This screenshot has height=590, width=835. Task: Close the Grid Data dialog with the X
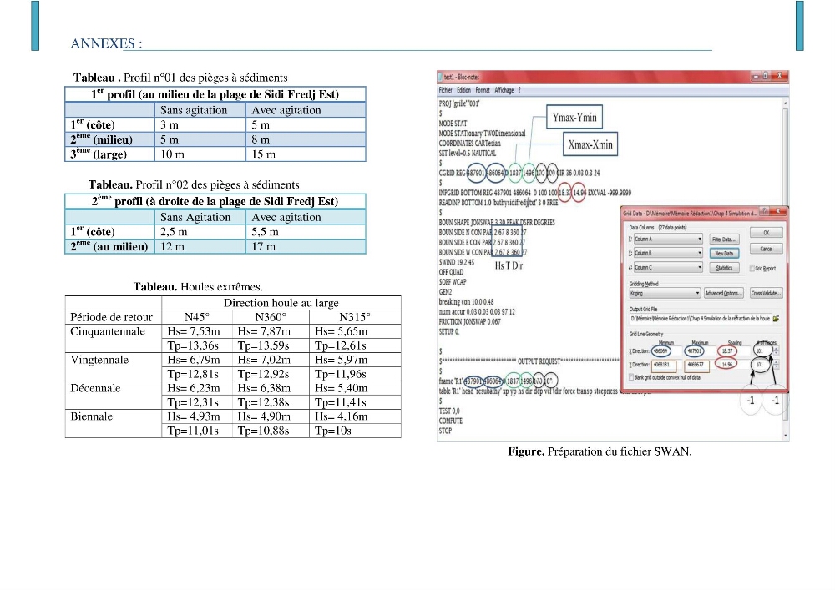pyautogui.click(x=778, y=211)
